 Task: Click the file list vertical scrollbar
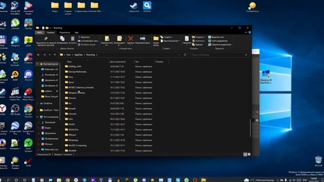(x=250, y=128)
